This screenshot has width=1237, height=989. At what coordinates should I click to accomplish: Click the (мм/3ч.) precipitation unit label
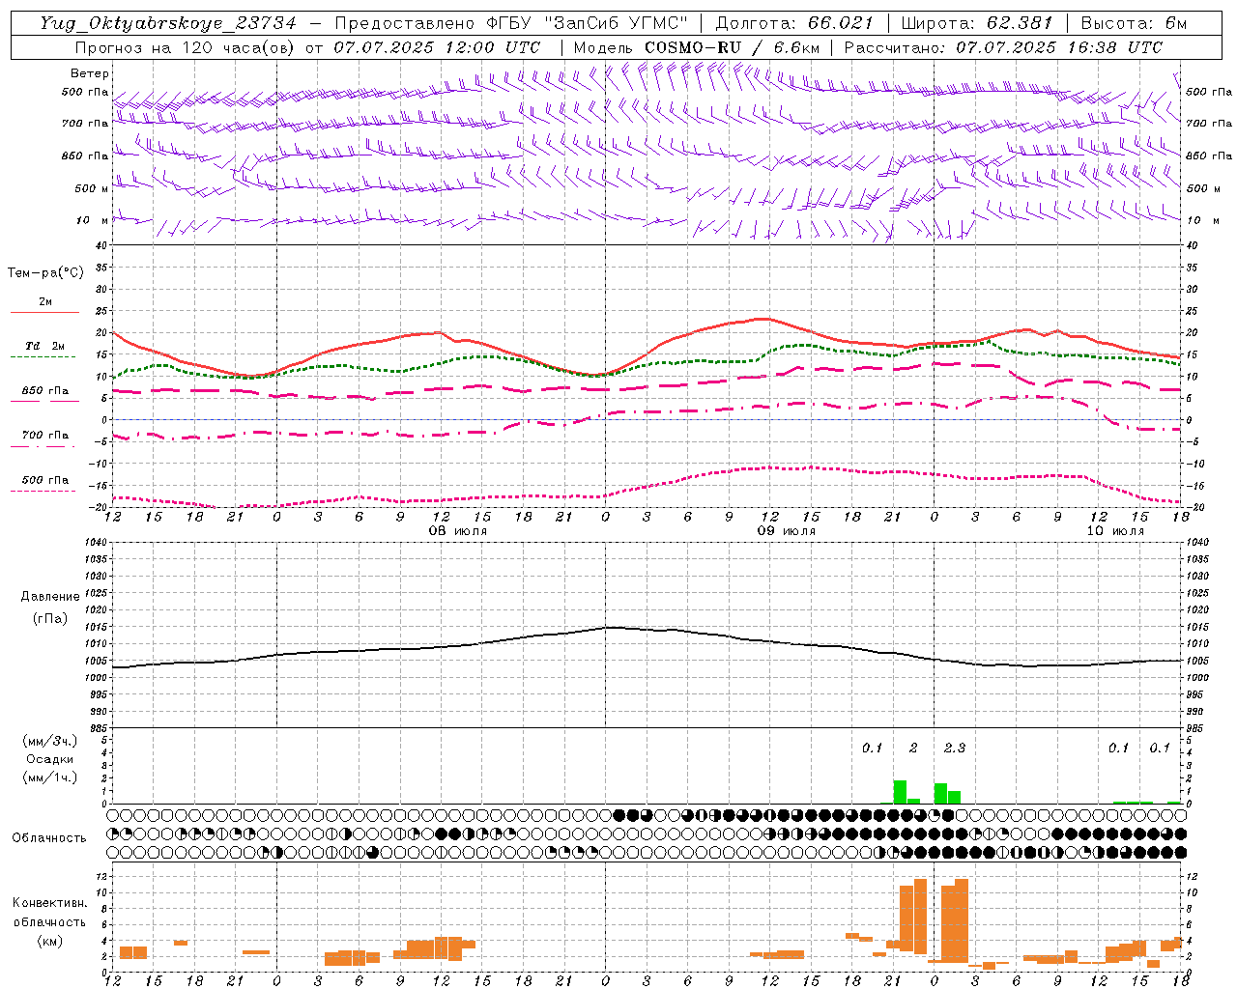pos(49,742)
